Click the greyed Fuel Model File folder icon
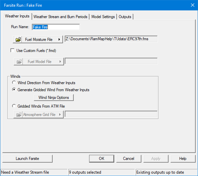198x176 pixels. (x=19, y=62)
